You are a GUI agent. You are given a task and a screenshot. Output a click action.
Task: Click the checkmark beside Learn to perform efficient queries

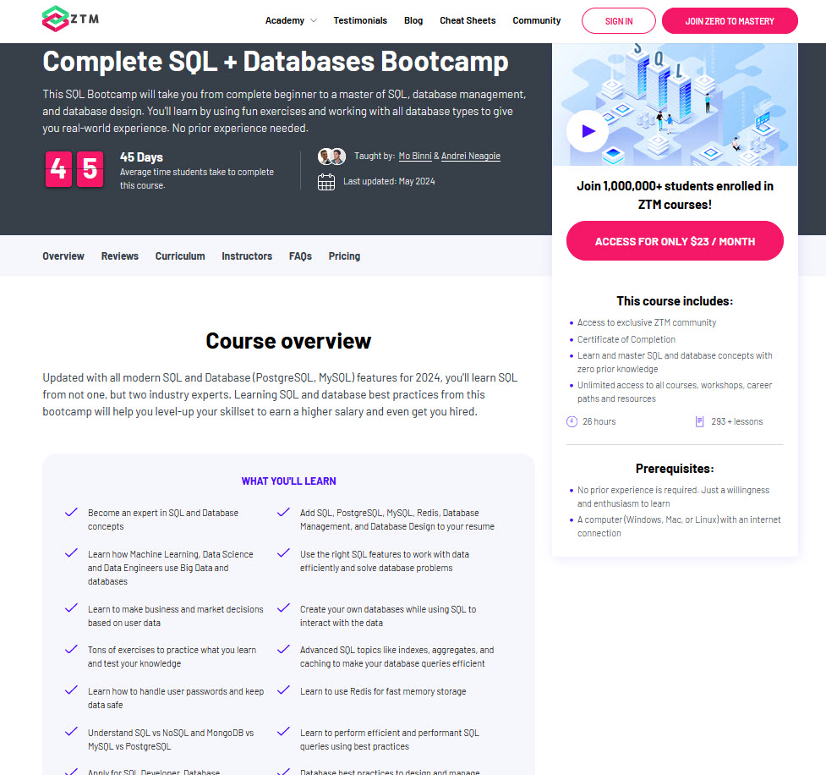click(x=283, y=732)
